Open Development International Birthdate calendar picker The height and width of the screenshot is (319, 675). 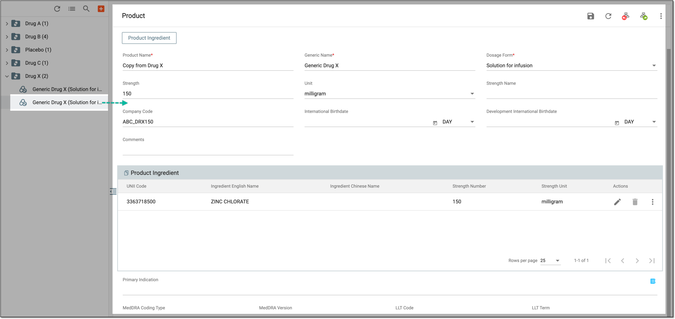[617, 123]
